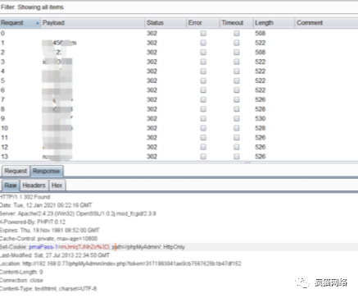Screen dimensions: 358x298
Task: Open the Headers view tab
Action: coord(34,186)
